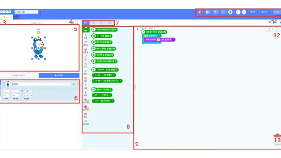Delete the object with its X button
The width and height of the screenshot is (281, 158).
(77, 84)
